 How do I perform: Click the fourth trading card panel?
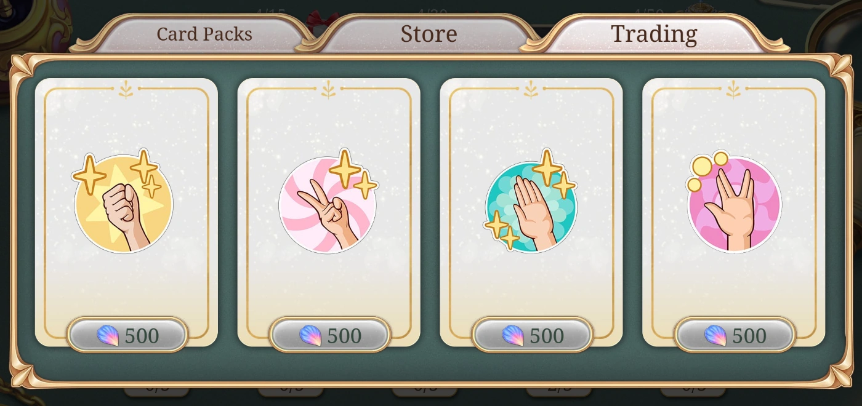(x=734, y=212)
